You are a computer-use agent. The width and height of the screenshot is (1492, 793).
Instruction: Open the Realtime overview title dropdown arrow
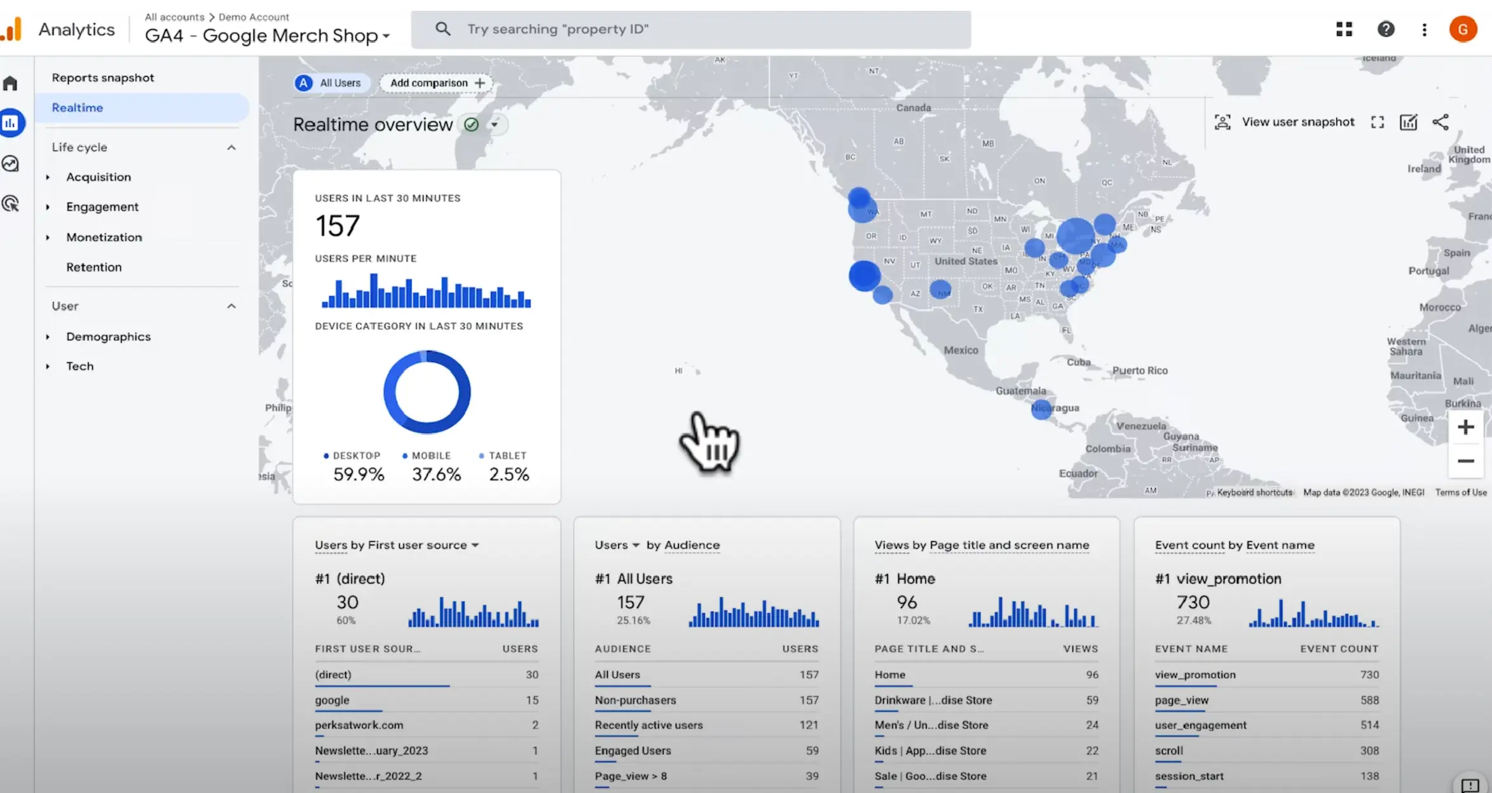point(495,125)
